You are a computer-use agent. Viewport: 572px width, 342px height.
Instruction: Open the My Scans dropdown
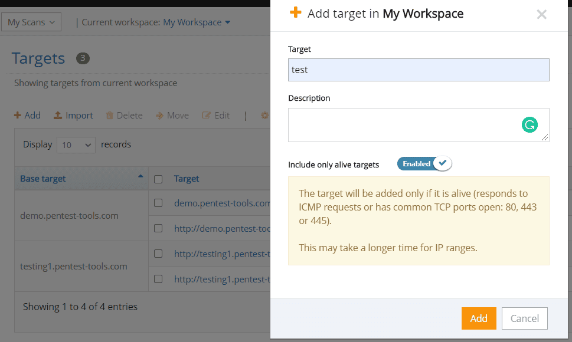point(31,21)
